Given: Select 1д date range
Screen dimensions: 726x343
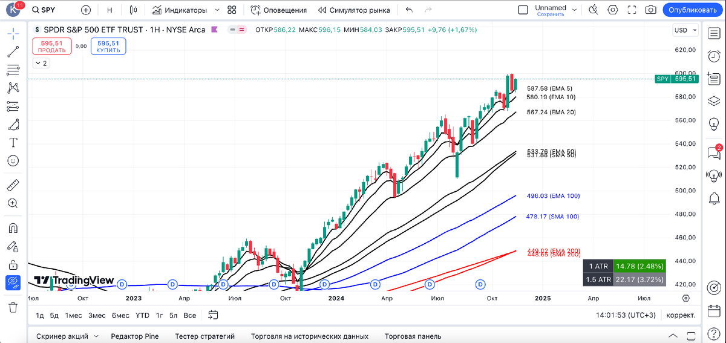Looking at the screenshot, I should coord(40,315).
